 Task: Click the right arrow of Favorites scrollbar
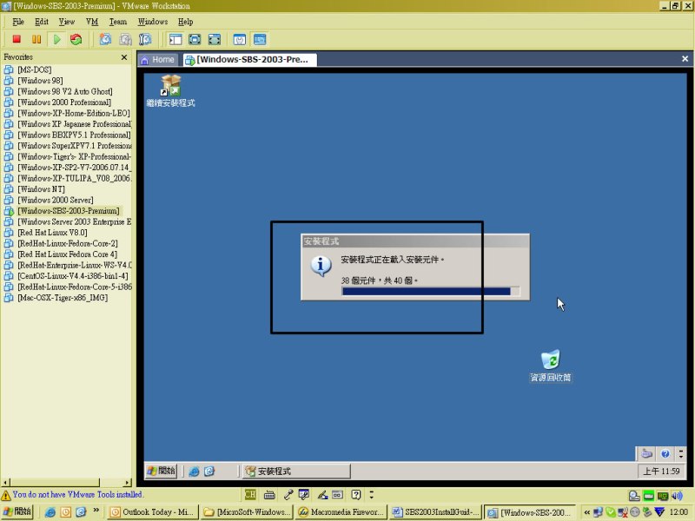127,482
